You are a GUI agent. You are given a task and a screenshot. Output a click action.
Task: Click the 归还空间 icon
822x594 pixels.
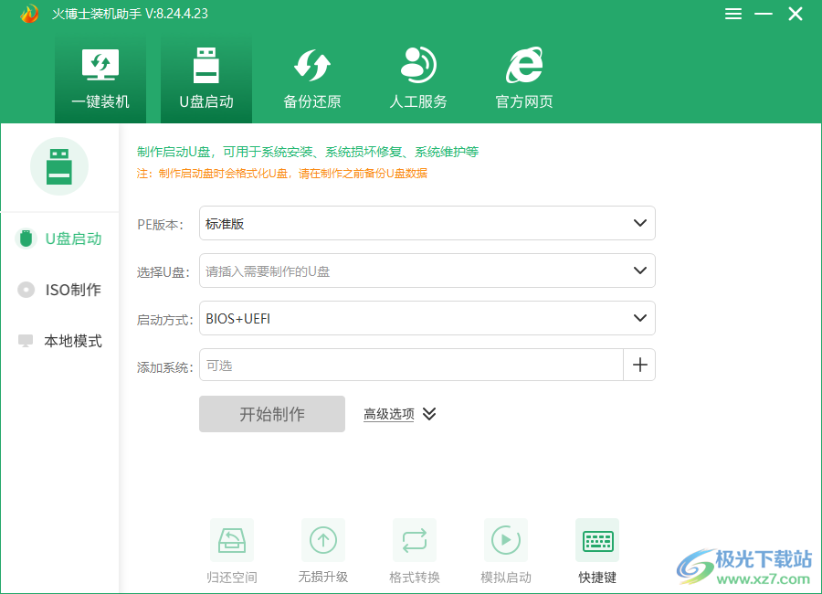pyautogui.click(x=232, y=540)
